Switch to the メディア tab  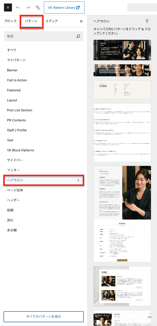coord(52,21)
